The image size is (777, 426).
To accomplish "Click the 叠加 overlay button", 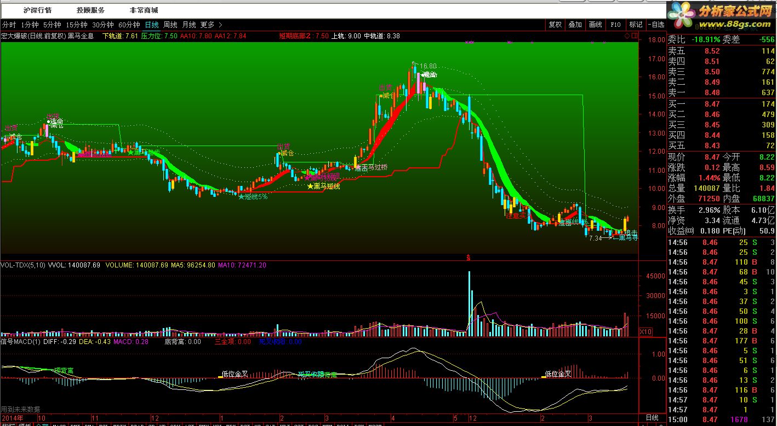I will point(575,25).
